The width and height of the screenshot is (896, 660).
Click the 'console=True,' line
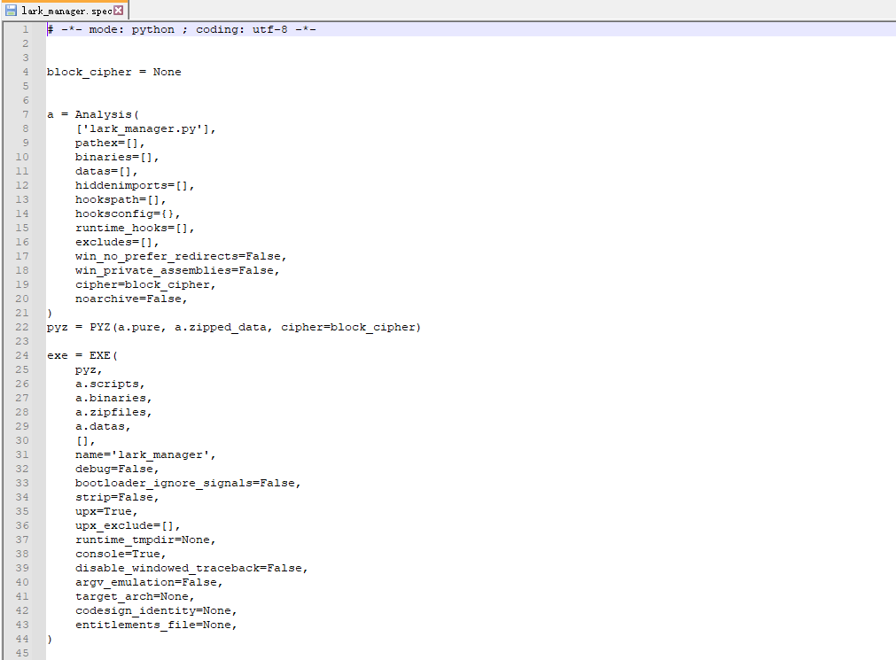click(121, 554)
